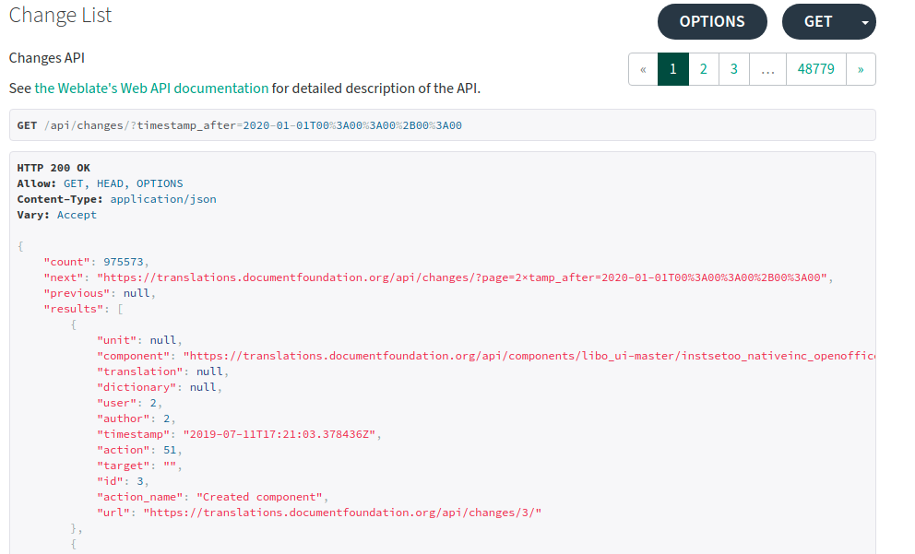Image resolution: width=915 pixels, height=554 pixels.
Task: Click the application/json content type value
Action: pos(163,199)
